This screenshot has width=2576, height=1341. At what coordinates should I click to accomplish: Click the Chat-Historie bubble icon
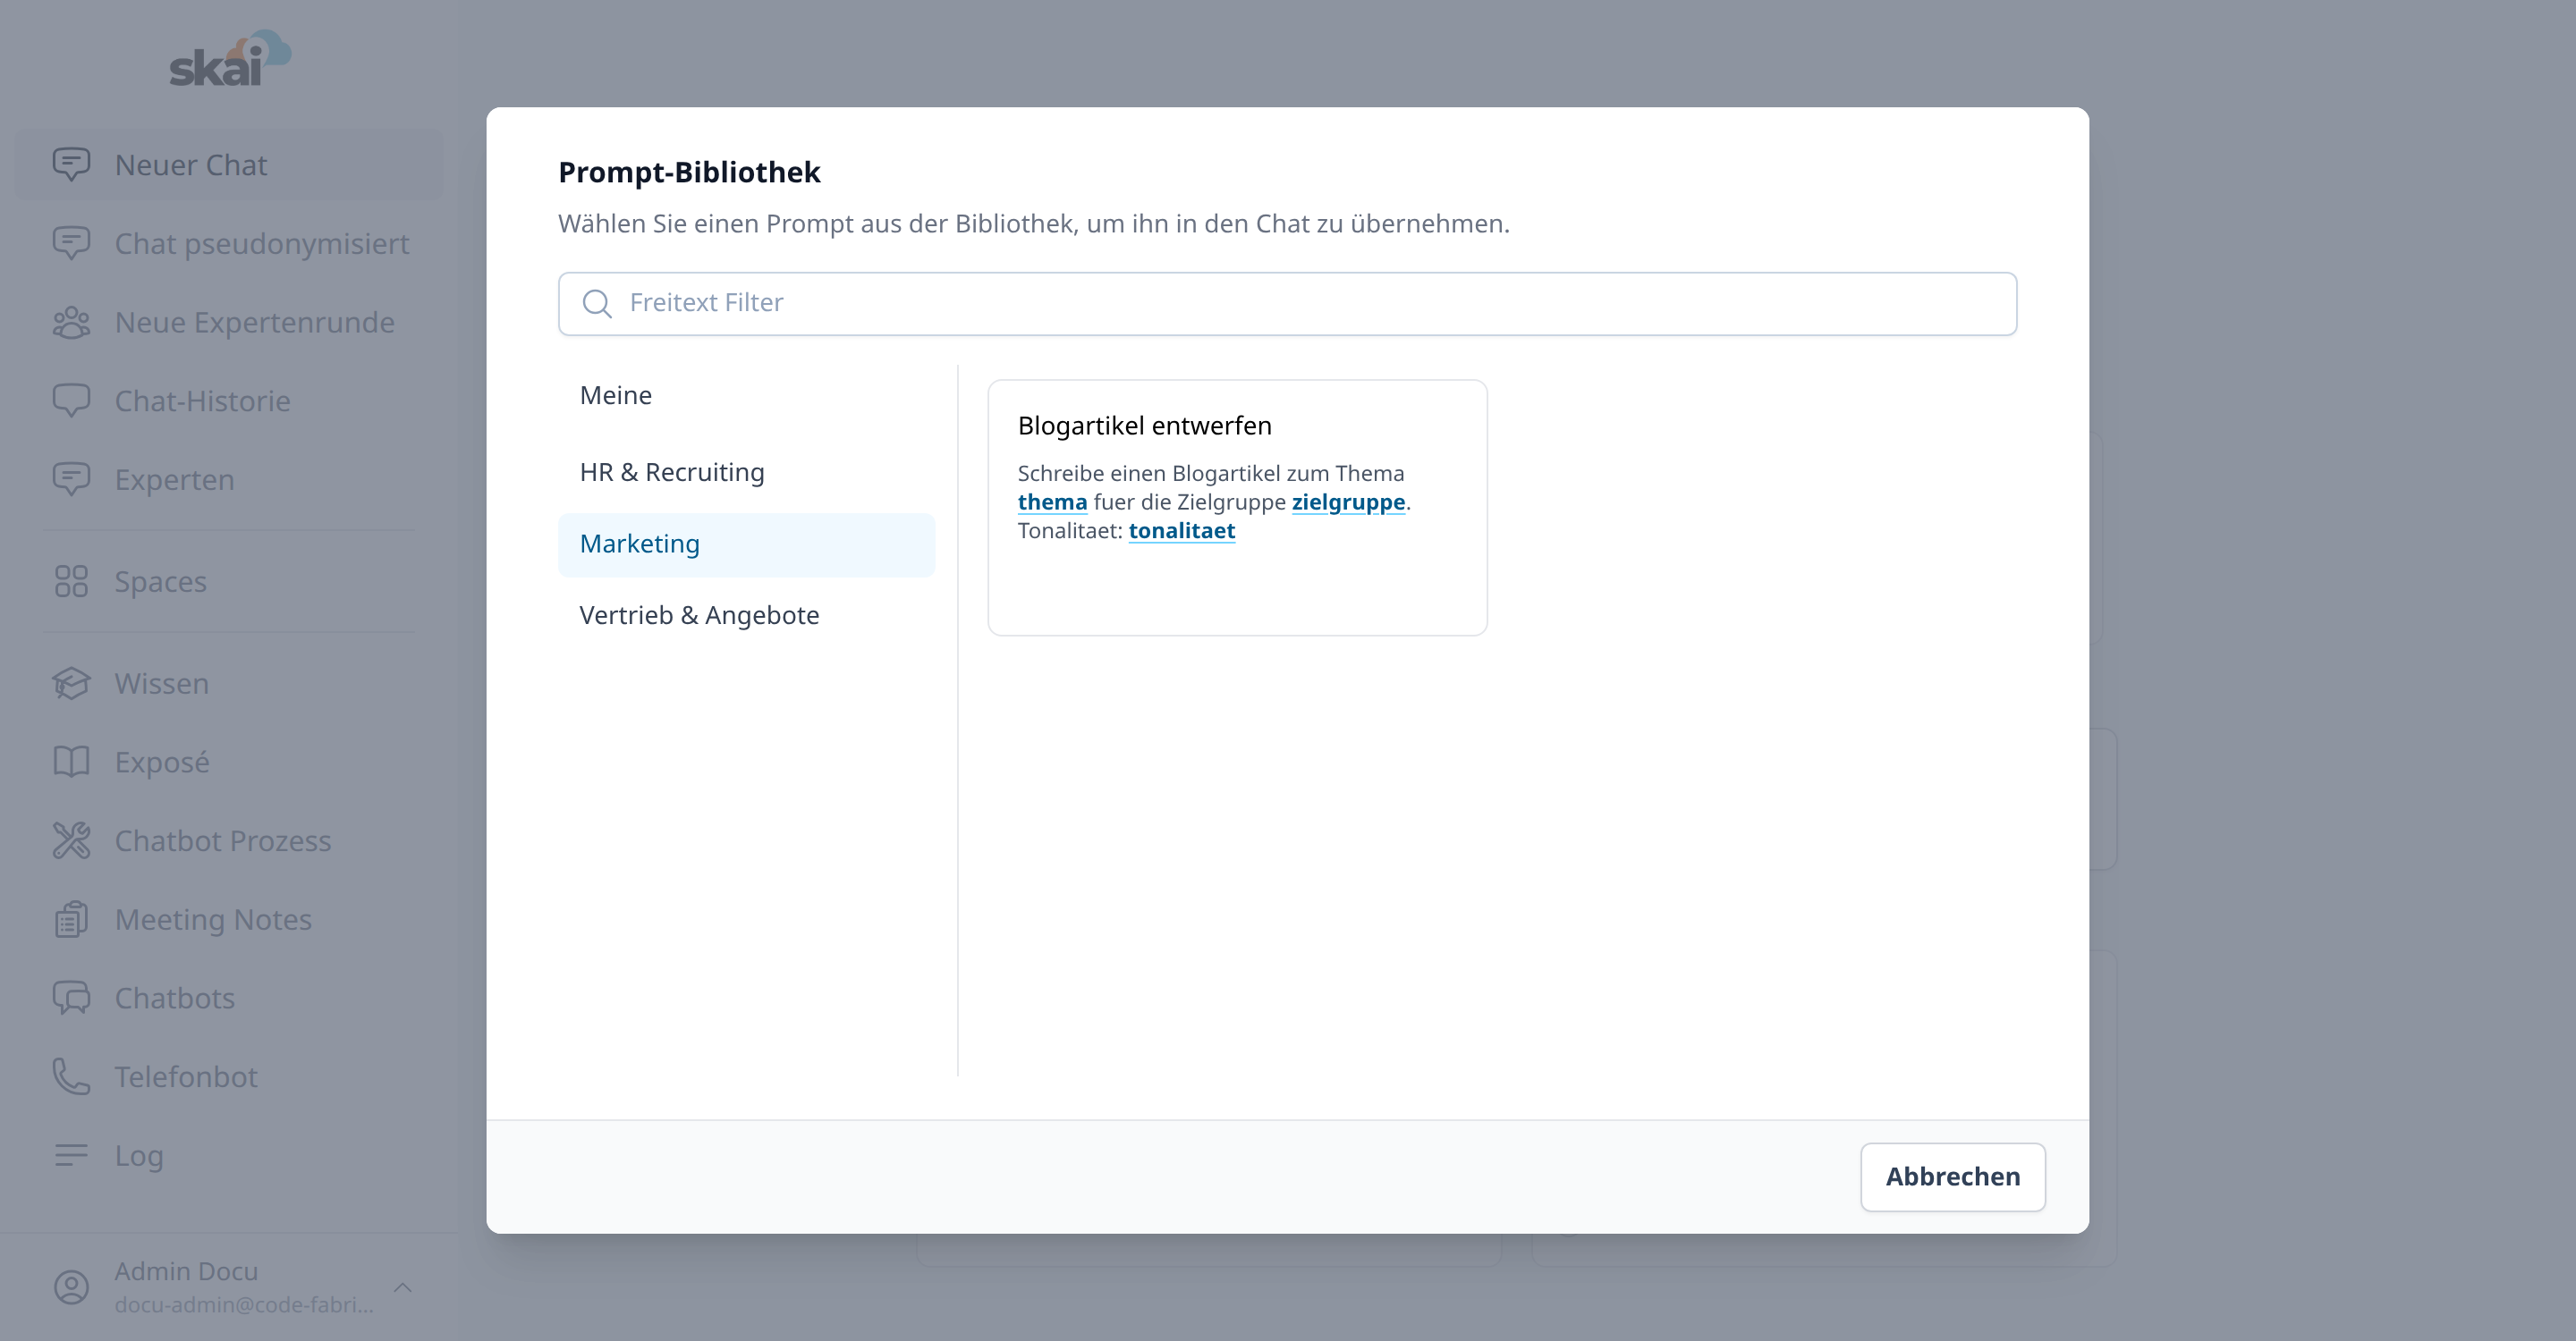pos(71,401)
